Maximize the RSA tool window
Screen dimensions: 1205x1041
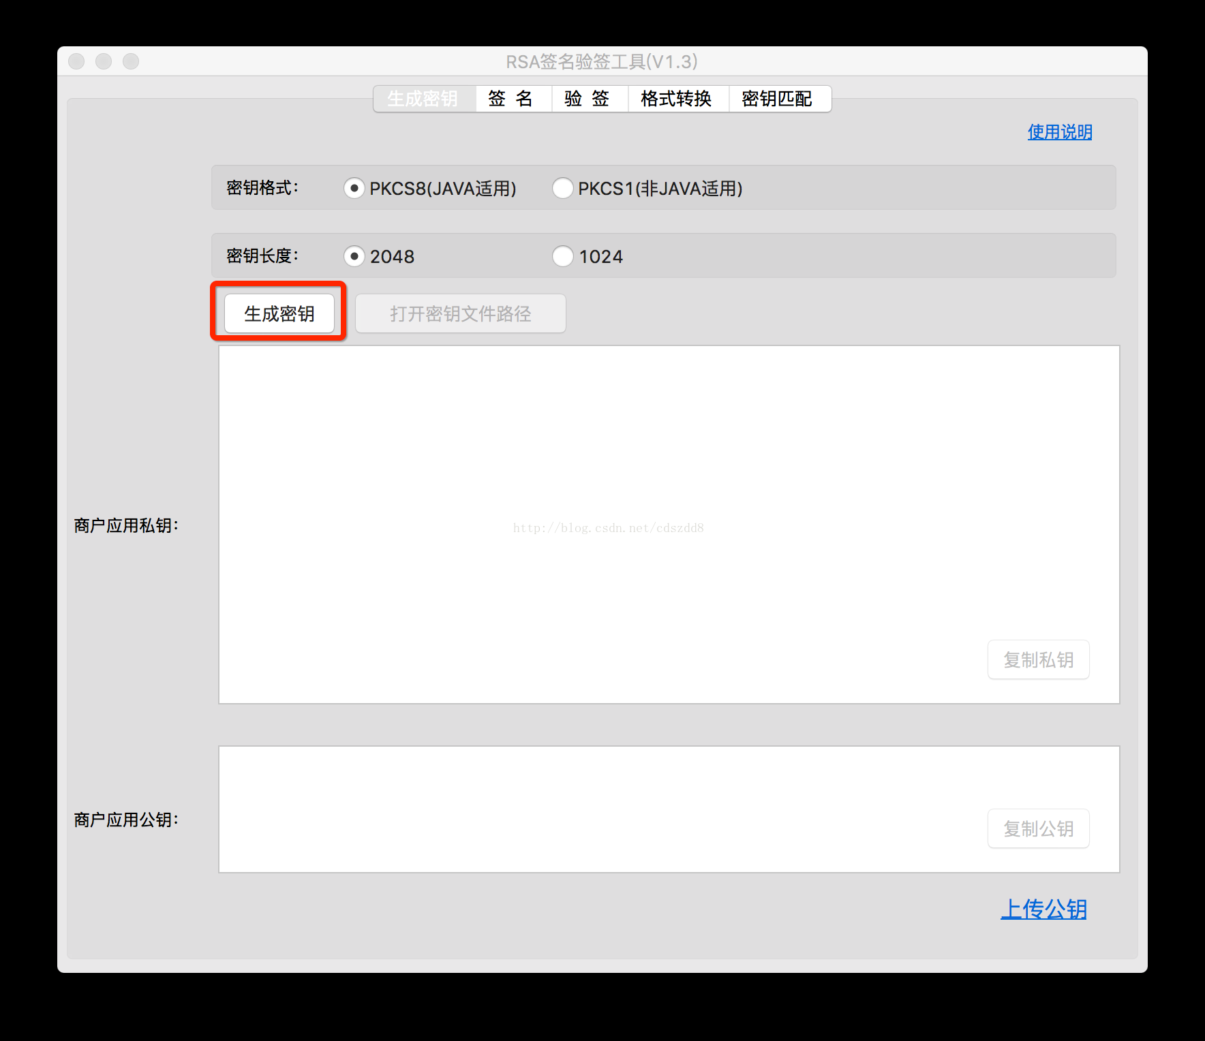[x=131, y=61]
